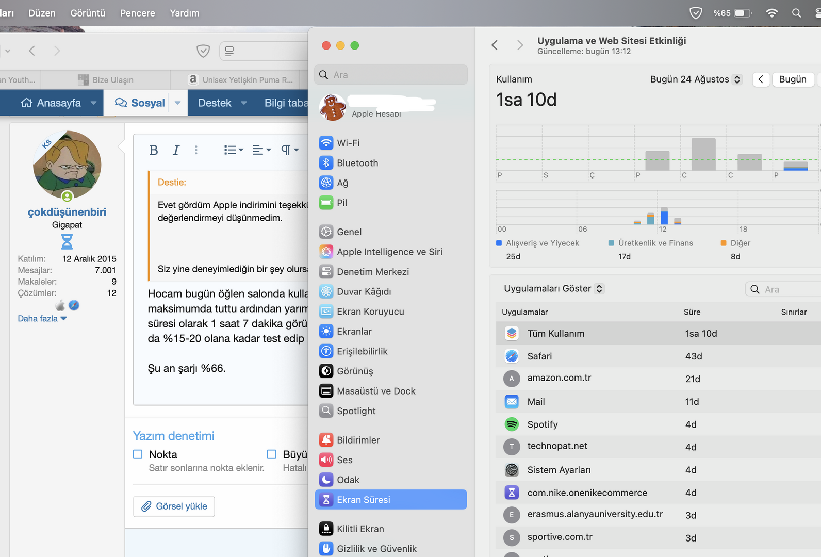The image size is (821, 557).
Task: Open Ekran Koruyucu icon
Action: click(326, 312)
